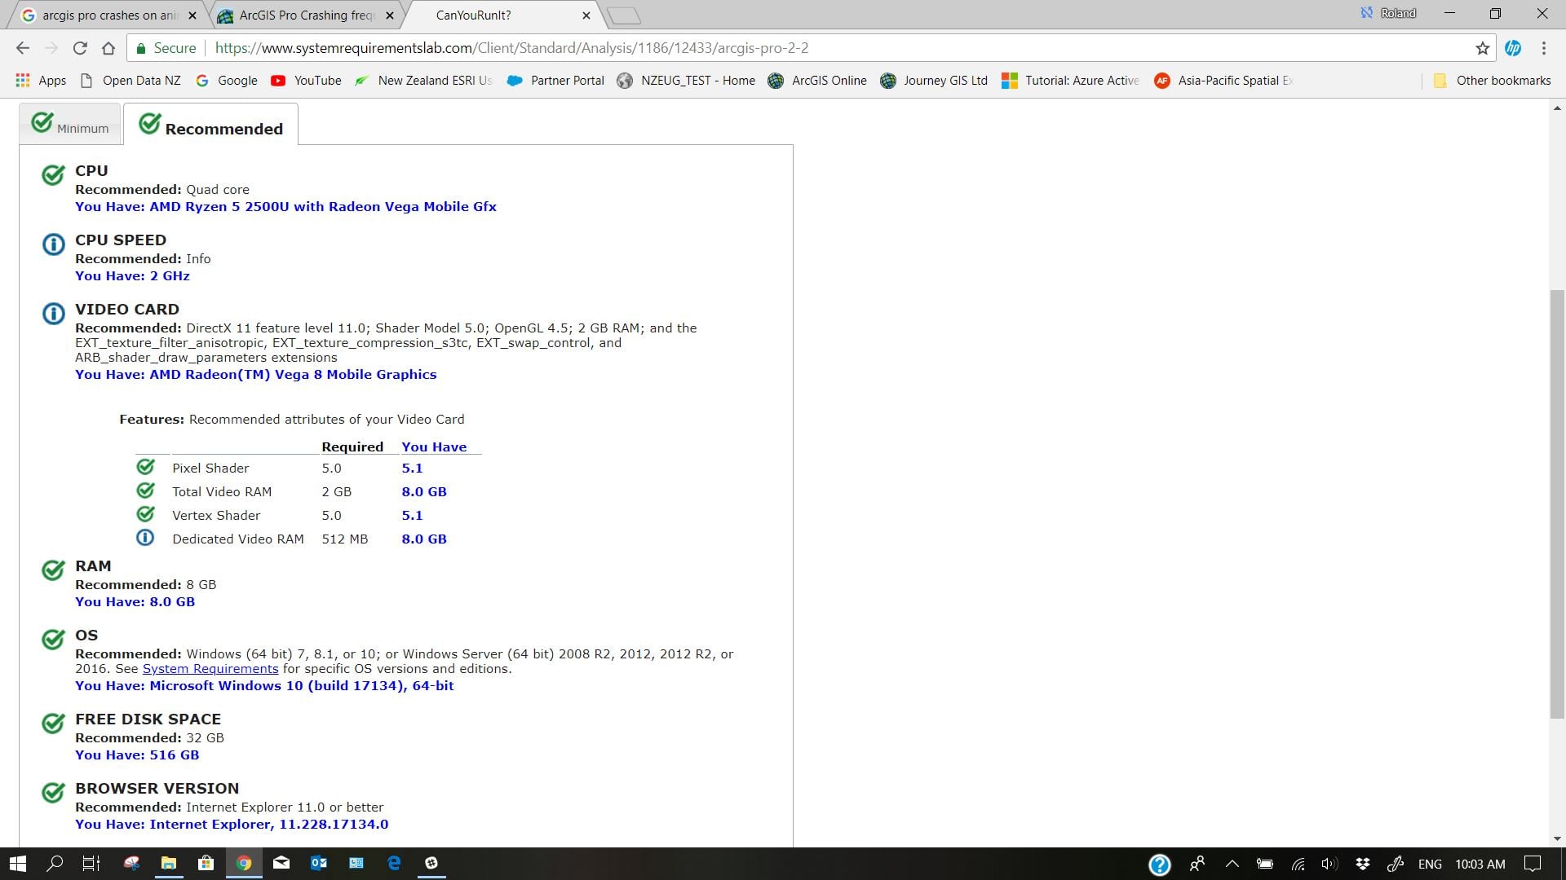Click the CPU SPEED info icon
The width and height of the screenshot is (1566, 880).
53,244
